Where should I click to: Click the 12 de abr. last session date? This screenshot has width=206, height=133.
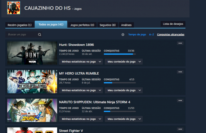pos(87,111)
